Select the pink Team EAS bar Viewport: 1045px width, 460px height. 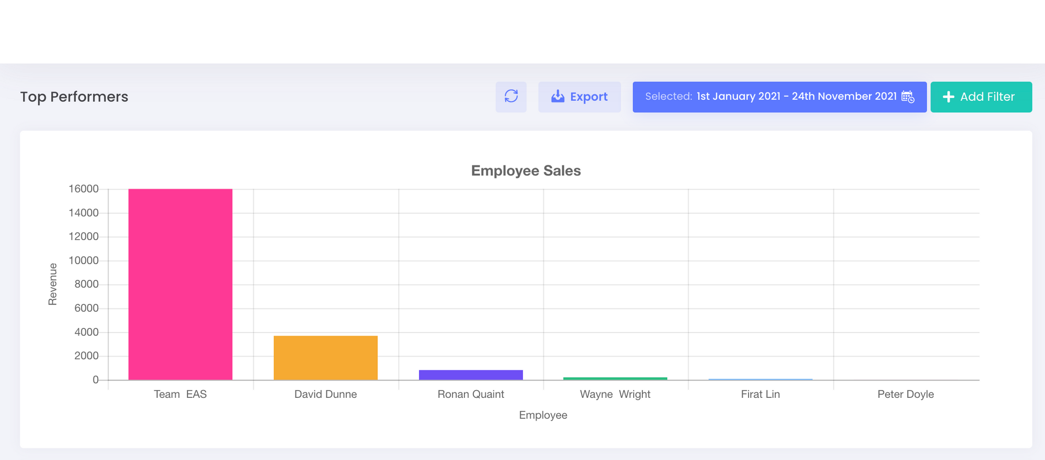[x=180, y=284]
